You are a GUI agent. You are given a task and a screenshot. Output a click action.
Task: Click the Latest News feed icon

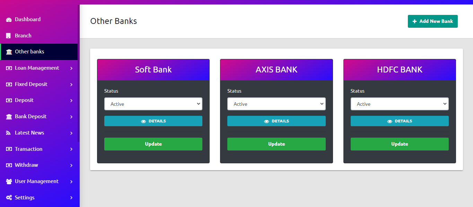pyautogui.click(x=9, y=133)
